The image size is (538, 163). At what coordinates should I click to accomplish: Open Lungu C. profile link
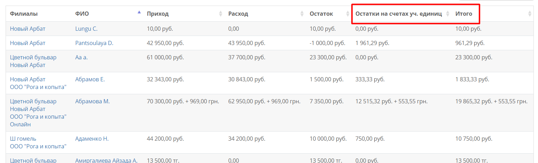point(86,29)
